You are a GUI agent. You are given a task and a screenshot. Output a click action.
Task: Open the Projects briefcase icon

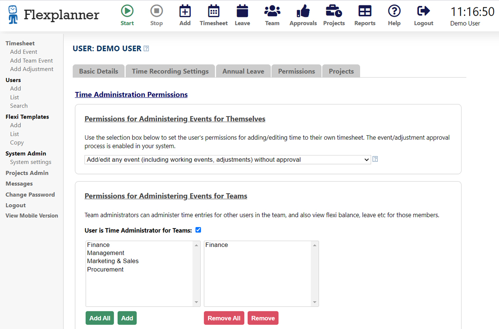tap(334, 11)
